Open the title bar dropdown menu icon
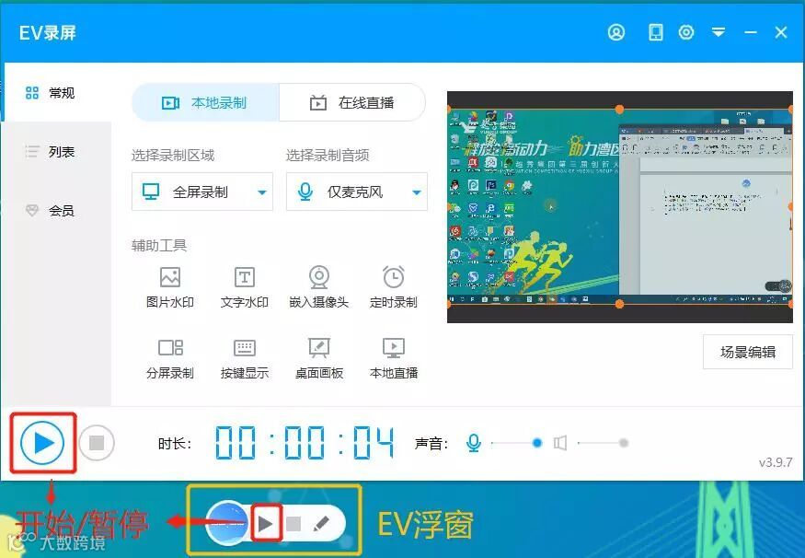The width and height of the screenshot is (805, 558). [719, 32]
